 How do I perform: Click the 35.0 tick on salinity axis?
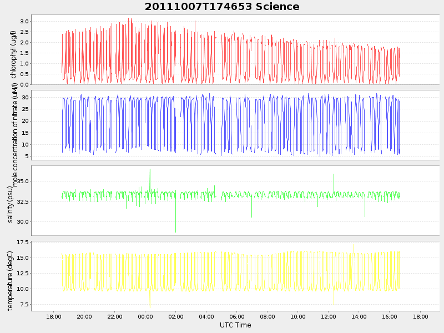pos(23,181)
